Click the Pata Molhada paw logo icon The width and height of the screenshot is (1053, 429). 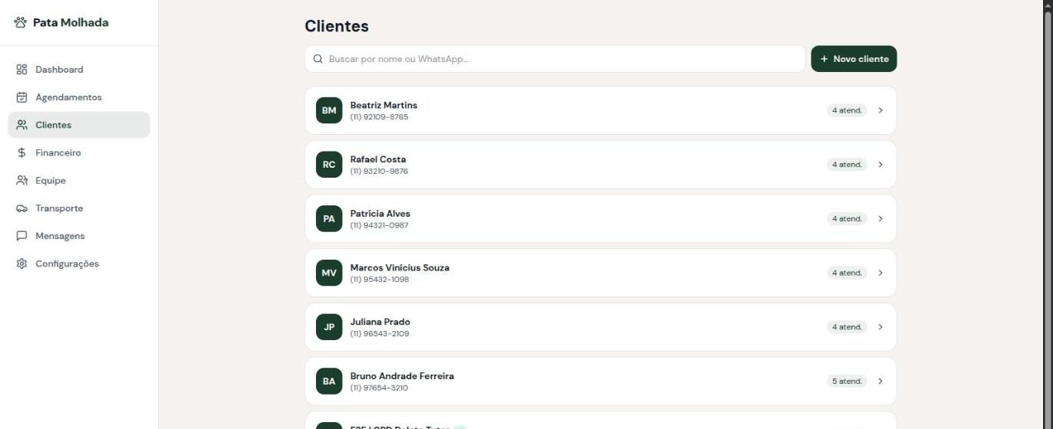[x=21, y=23]
